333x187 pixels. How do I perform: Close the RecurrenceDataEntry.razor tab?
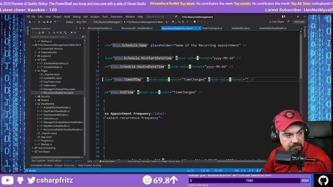point(199,28)
